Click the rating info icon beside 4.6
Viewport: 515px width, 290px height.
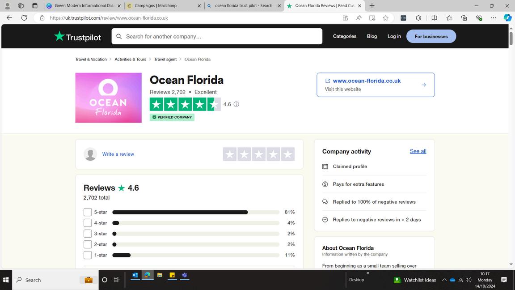pos(236,104)
